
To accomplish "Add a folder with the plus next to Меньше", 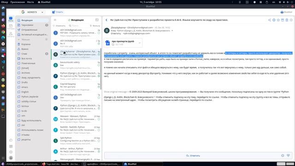I will (46, 40).
